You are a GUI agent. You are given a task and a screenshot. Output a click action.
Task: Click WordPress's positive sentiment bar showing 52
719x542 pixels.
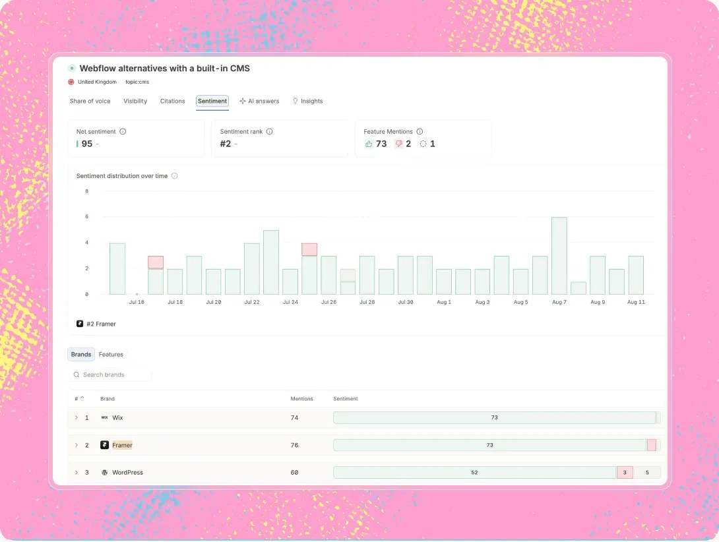pyautogui.click(x=474, y=473)
